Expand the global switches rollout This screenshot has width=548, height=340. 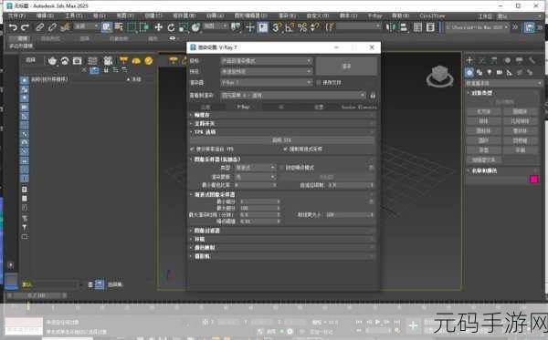[x=282, y=124]
